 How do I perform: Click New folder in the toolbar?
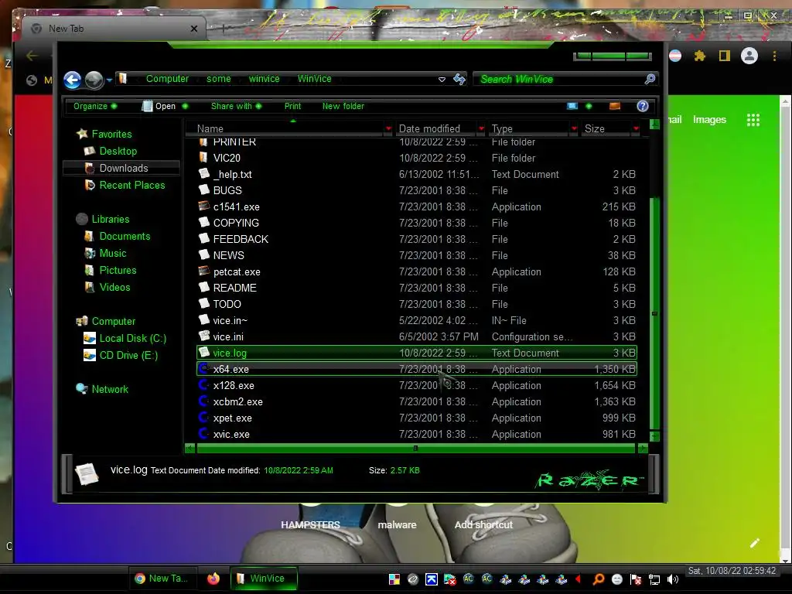pyautogui.click(x=343, y=106)
